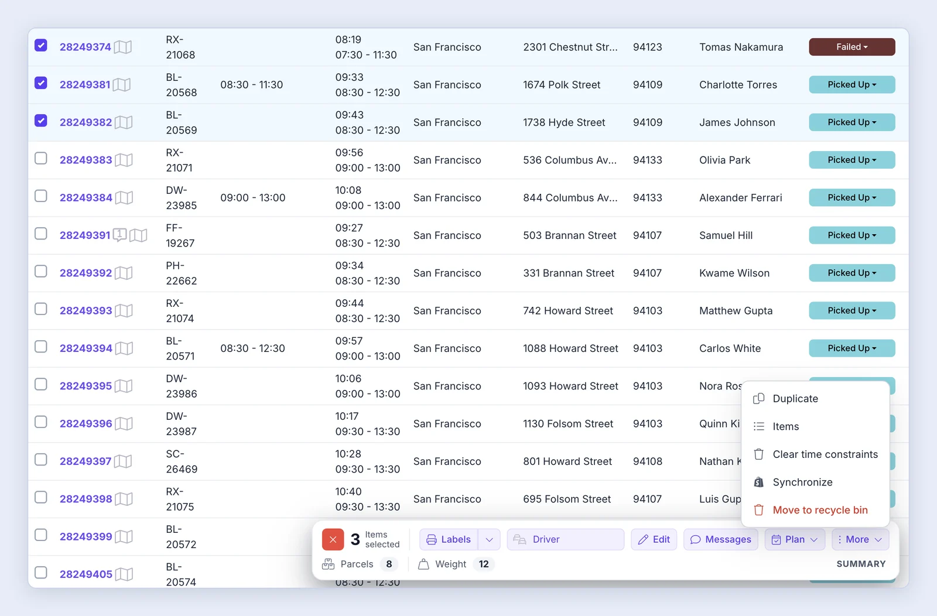This screenshot has width=937, height=616.
Task: Click the Parcels boxes icon
Action: [329, 564]
